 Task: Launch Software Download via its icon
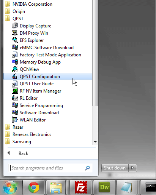[x=15, y=113]
